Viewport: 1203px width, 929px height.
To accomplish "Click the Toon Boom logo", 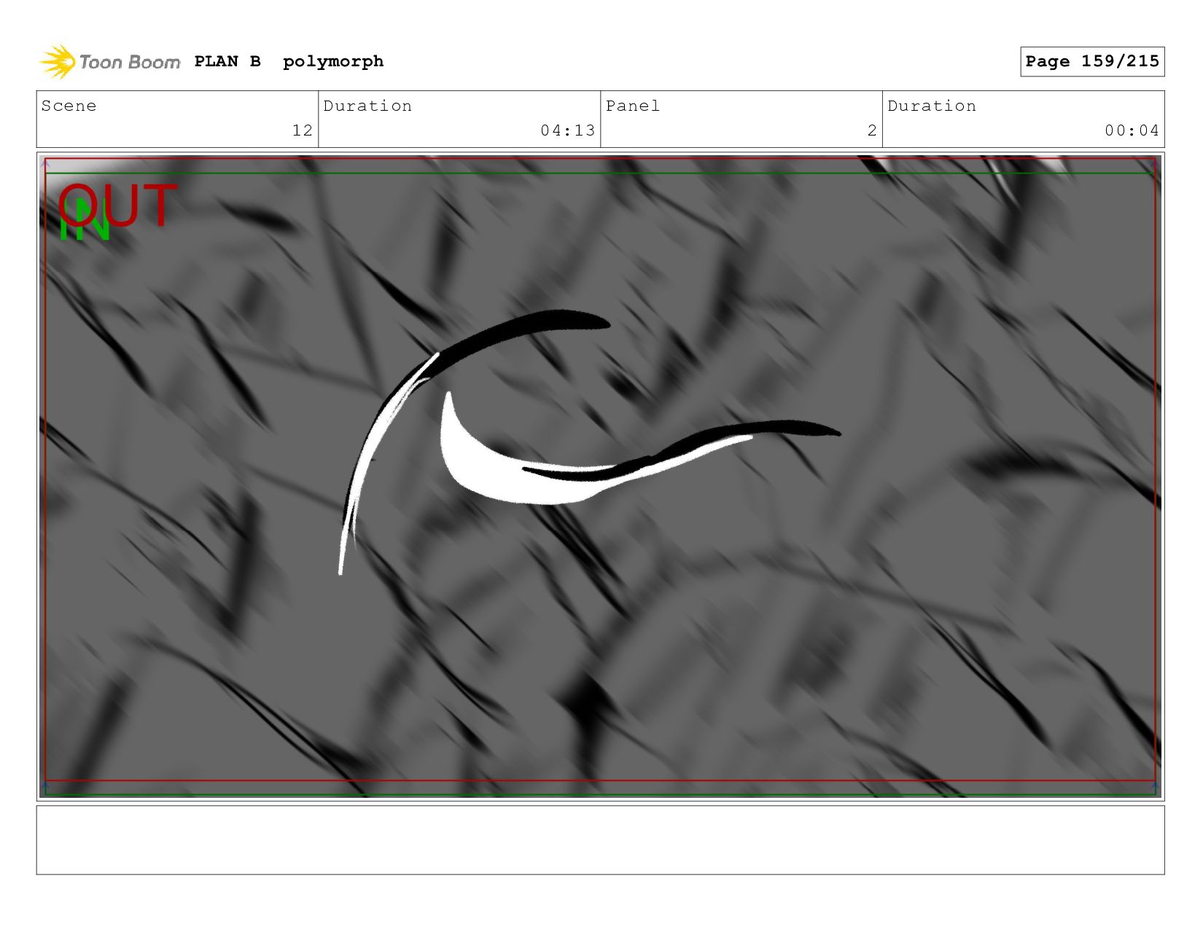I will point(109,62).
